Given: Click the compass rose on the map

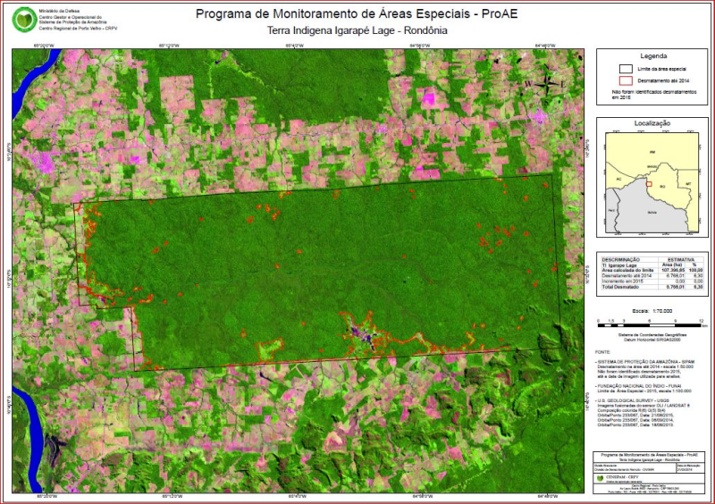Looking at the screenshot, I should pyautogui.click(x=548, y=84).
